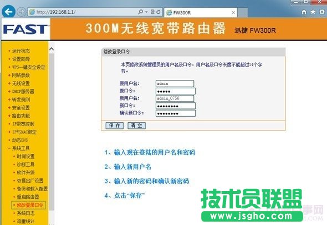This screenshot has height=225, width=327.
Task: Open 动态DNS menu item
Action: 20,140
